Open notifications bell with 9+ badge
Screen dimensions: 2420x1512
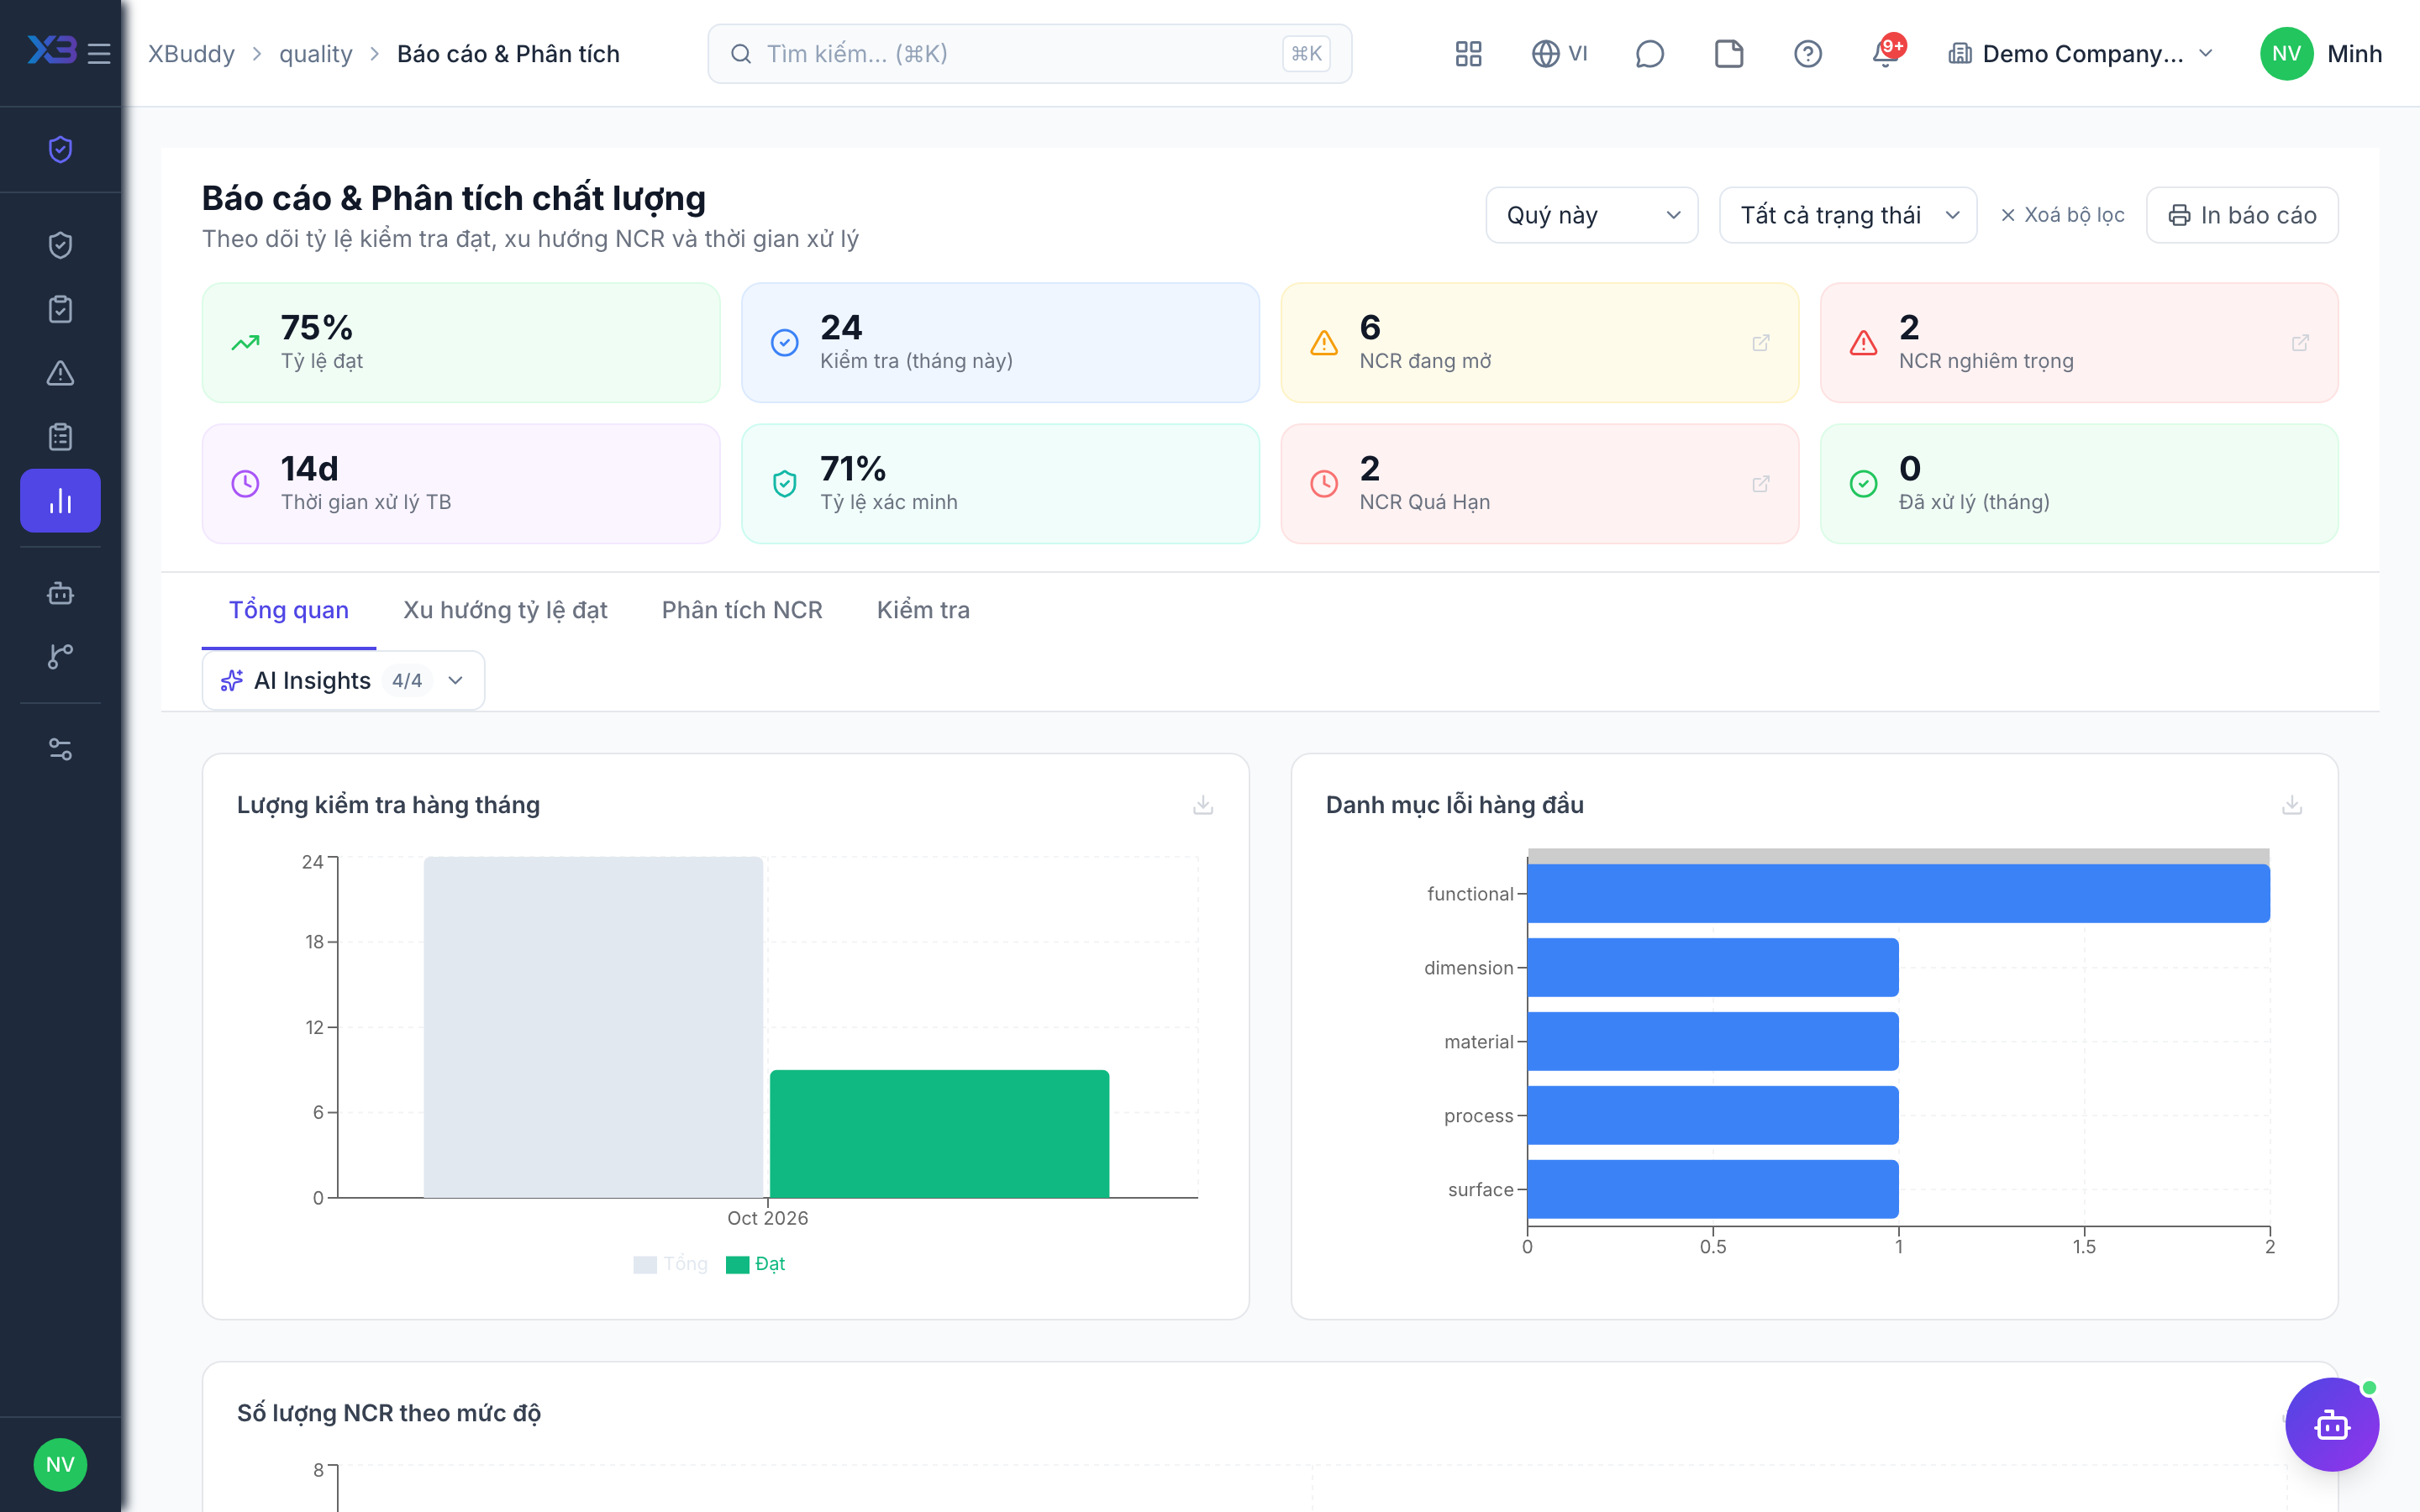pos(1887,52)
